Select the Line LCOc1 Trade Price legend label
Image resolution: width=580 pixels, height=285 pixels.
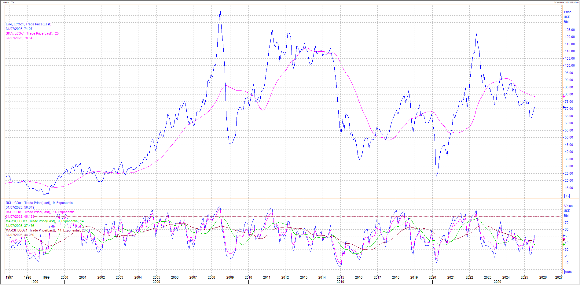point(28,24)
